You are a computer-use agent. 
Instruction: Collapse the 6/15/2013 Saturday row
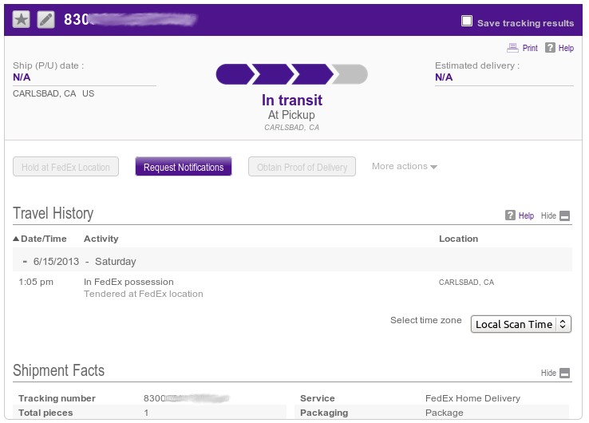[26, 261]
